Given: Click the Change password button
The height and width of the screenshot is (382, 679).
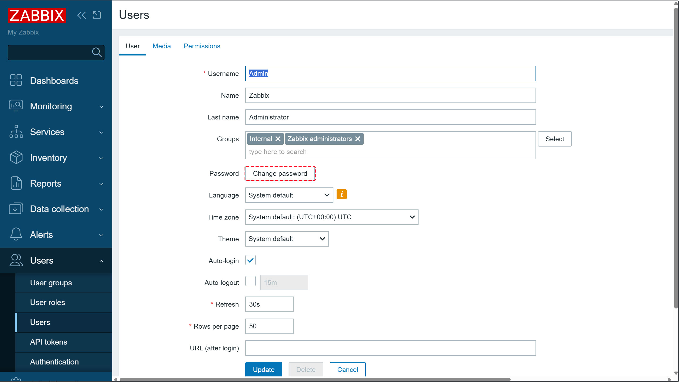Looking at the screenshot, I should (x=280, y=173).
